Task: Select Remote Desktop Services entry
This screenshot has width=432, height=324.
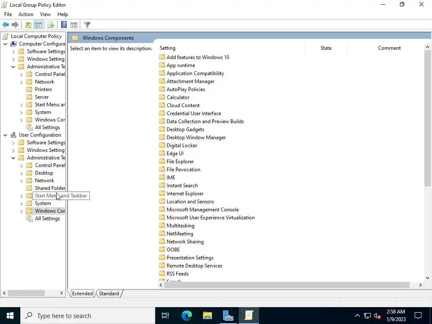Action: point(194,266)
